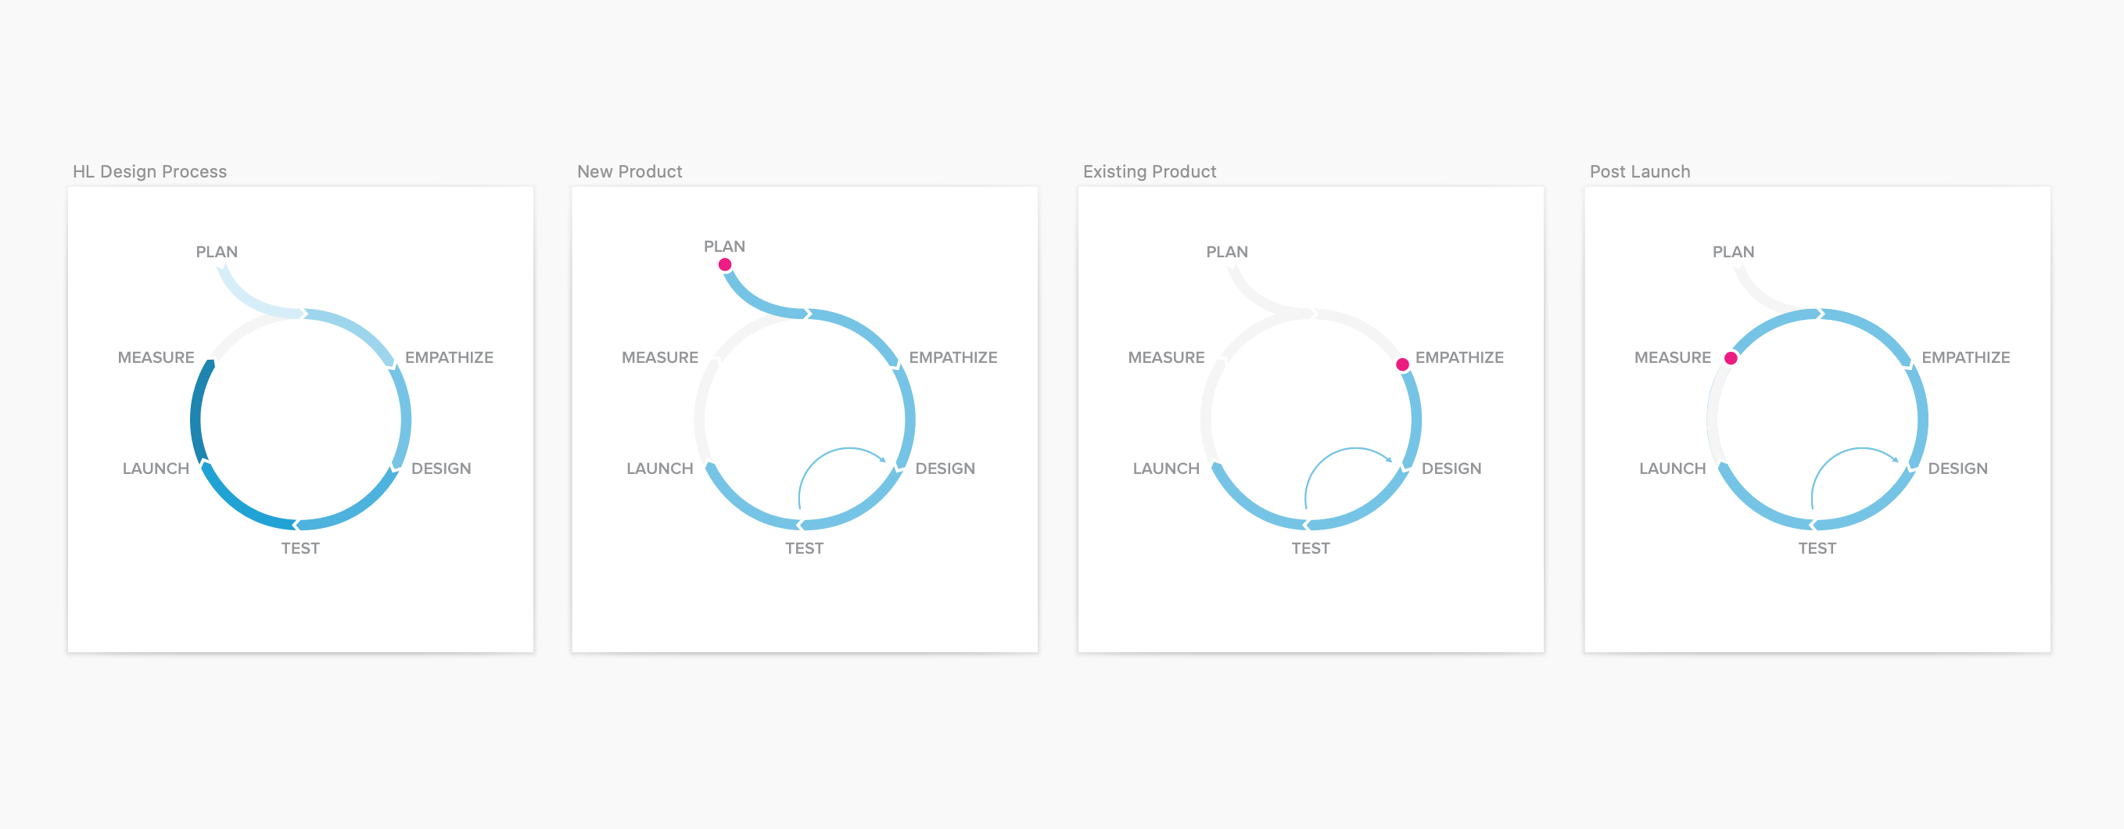
Task: Click the LAUNCH label in Existing Product
Action: point(1166,468)
